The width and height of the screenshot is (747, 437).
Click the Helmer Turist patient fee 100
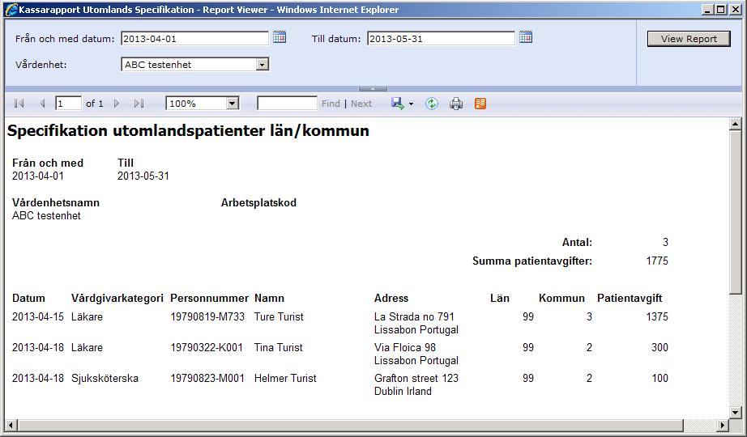click(659, 379)
